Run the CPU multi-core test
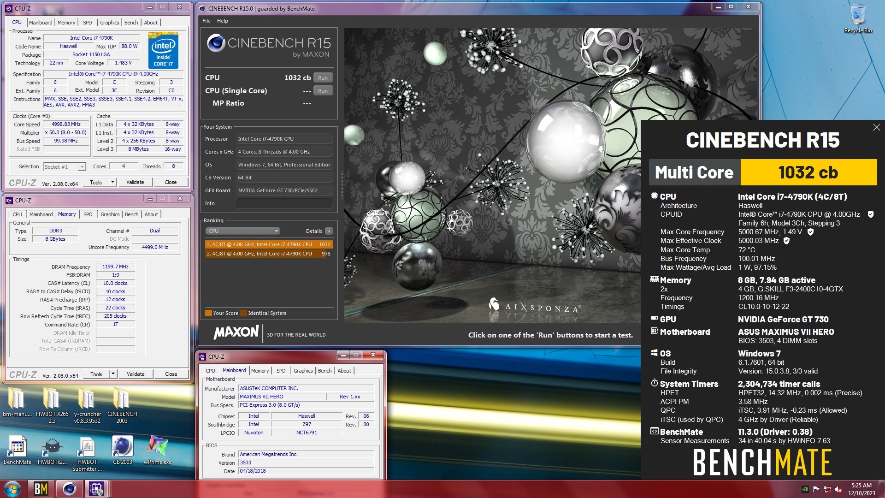The height and width of the screenshot is (498, 885). click(323, 78)
